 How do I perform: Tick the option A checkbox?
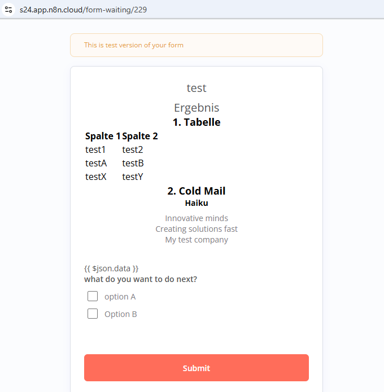pyautogui.click(x=93, y=296)
